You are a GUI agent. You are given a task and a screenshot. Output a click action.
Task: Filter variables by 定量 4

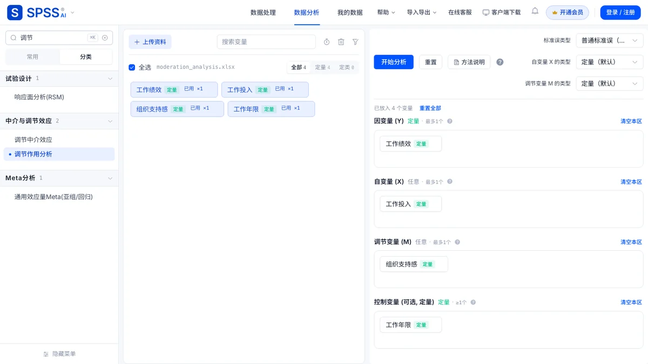click(322, 67)
